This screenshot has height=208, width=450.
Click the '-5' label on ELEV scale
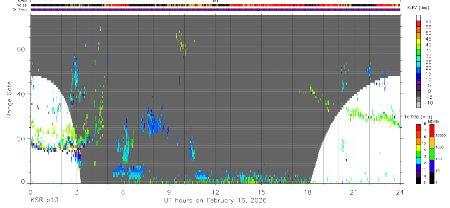click(x=428, y=97)
